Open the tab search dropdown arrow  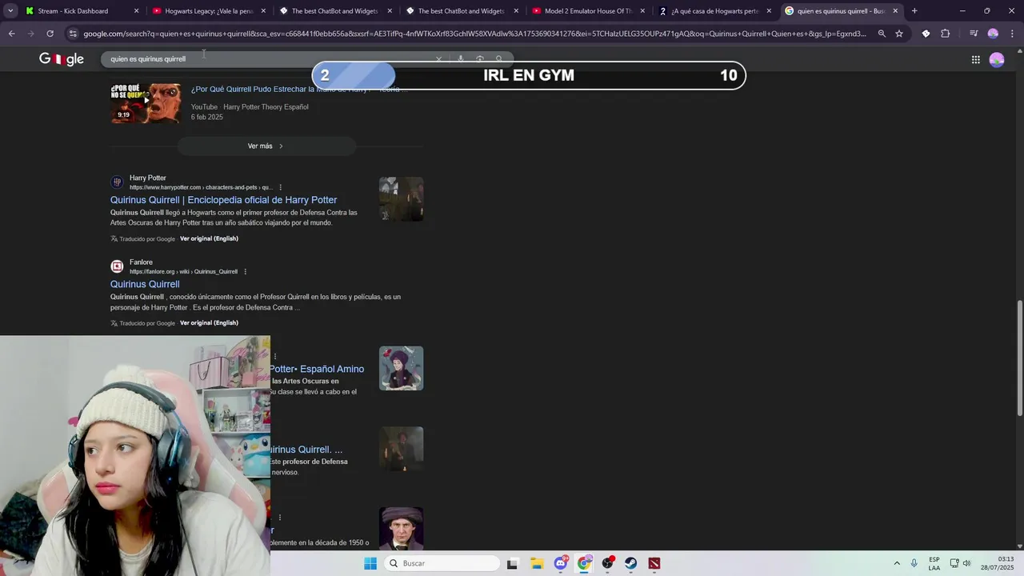10,11
